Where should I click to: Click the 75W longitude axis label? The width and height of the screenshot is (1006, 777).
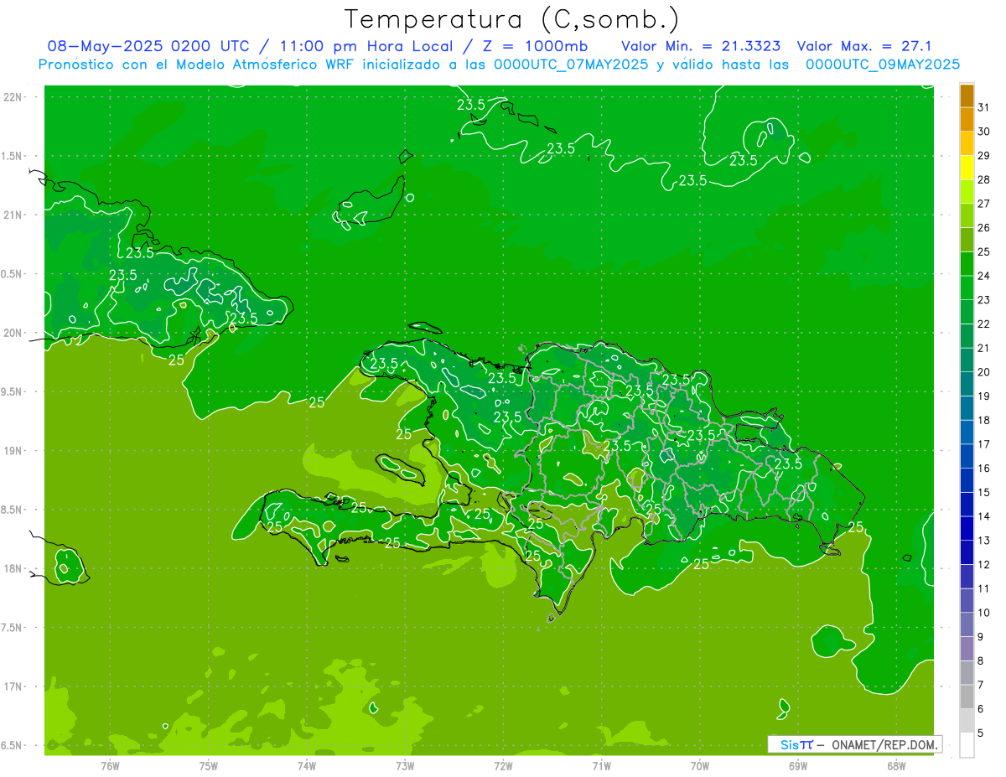(x=209, y=766)
